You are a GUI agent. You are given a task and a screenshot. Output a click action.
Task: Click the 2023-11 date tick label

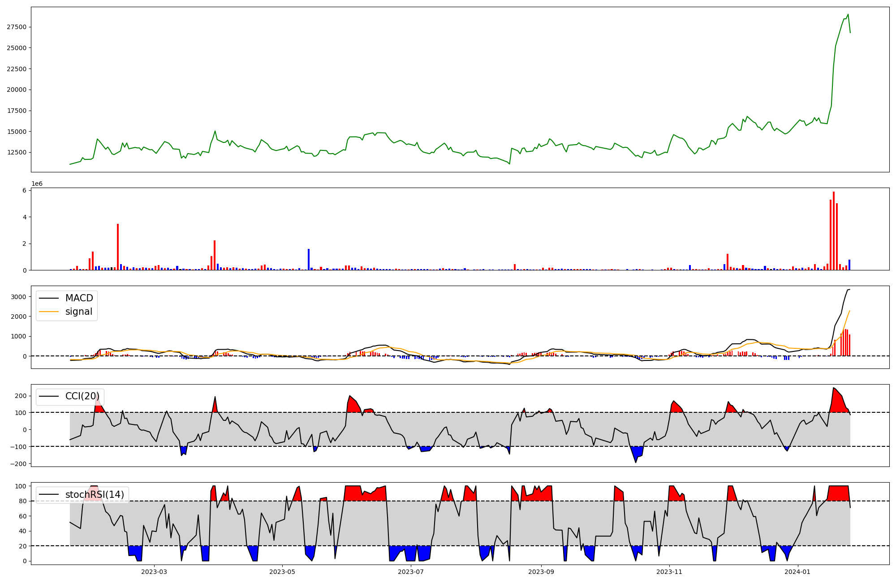(669, 572)
